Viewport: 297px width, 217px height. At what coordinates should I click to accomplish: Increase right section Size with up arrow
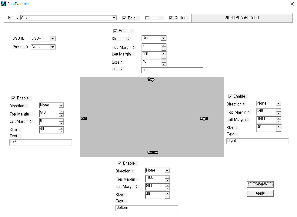[279, 126]
